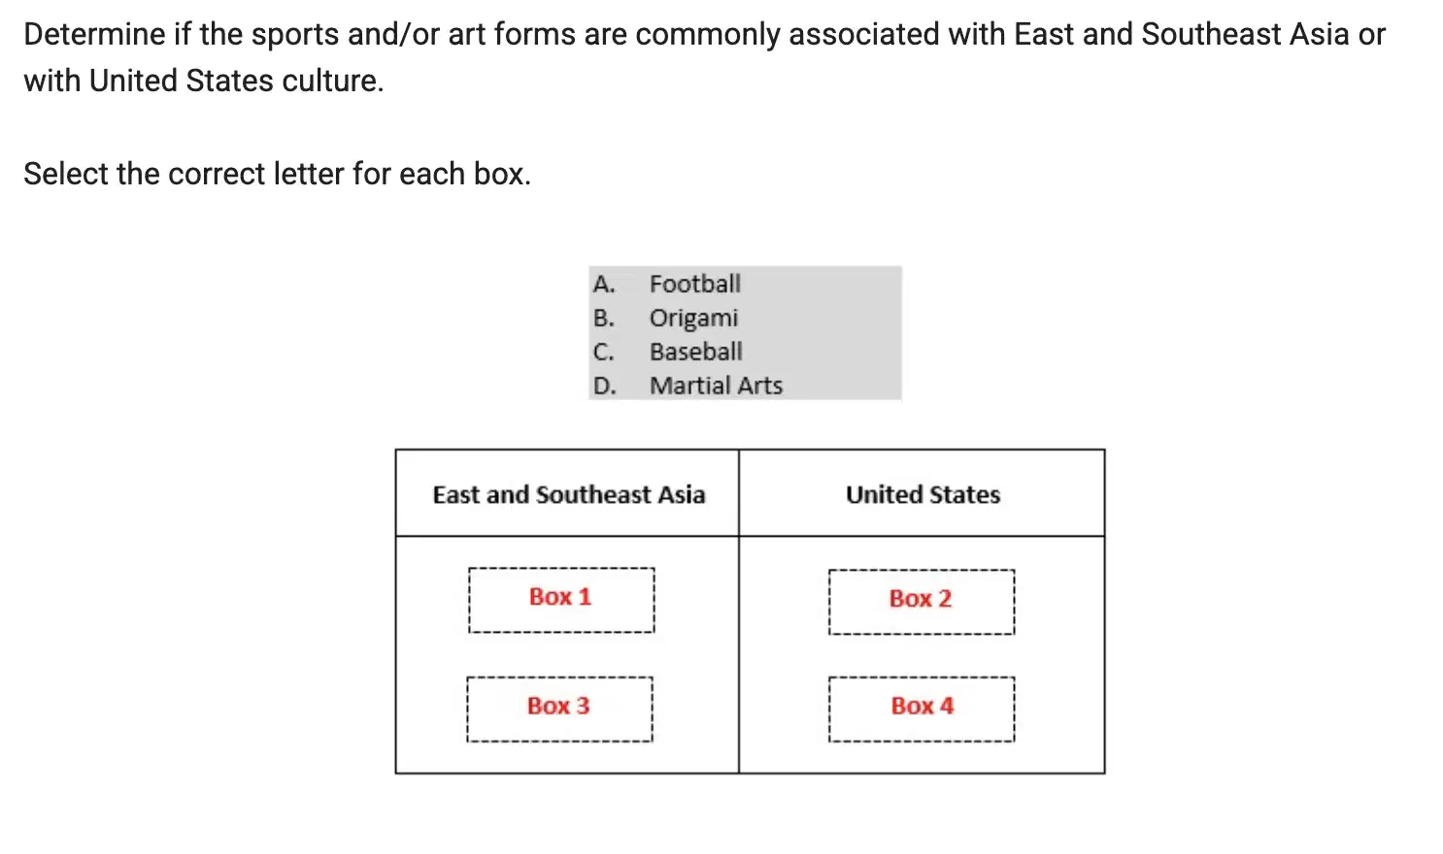Click the red 'Box 1' label text
1443x854 pixels.
[x=560, y=597]
